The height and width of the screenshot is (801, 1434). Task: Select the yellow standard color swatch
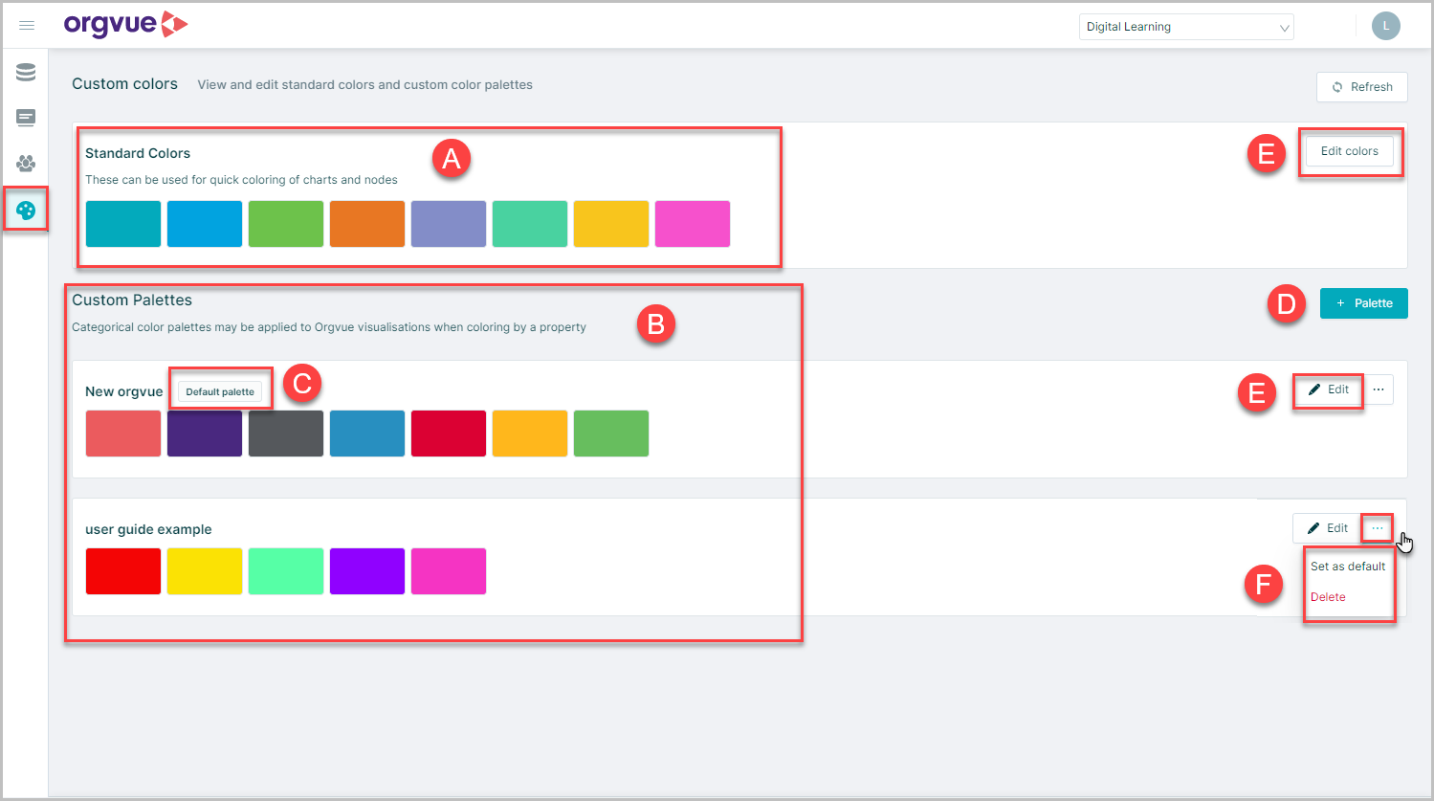coord(611,224)
